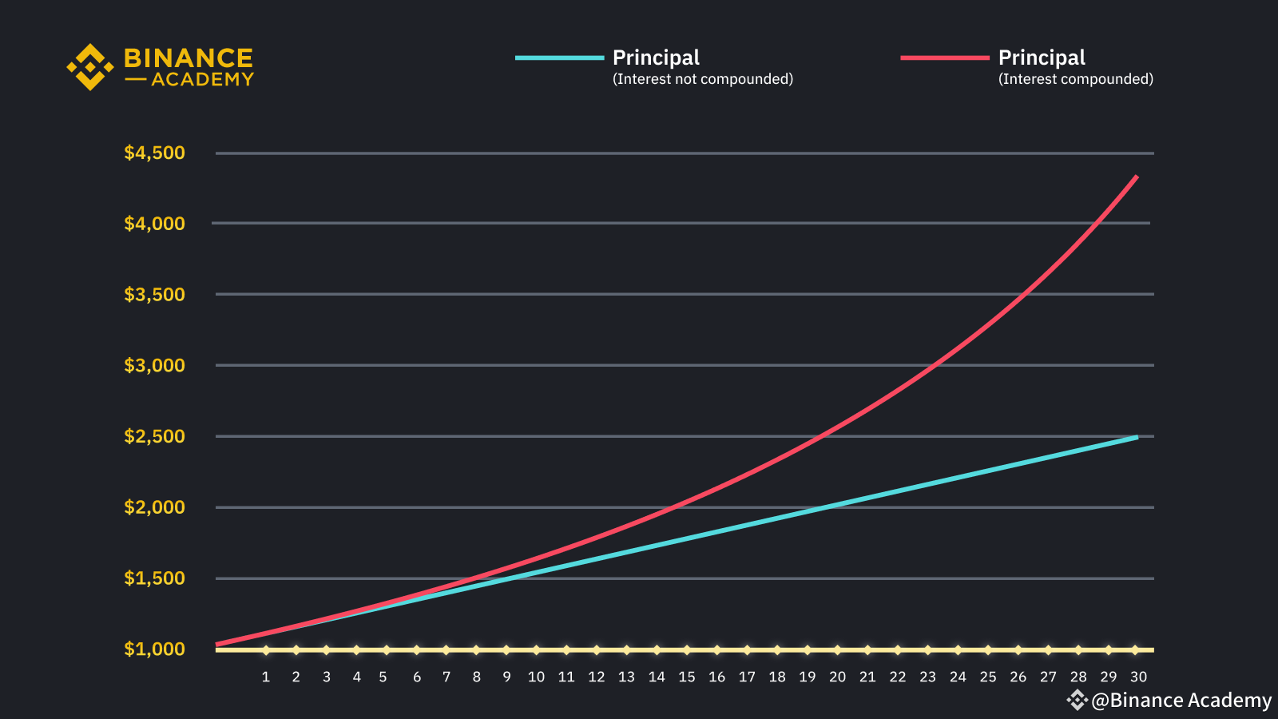The width and height of the screenshot is (1278, 719).
Task: Click the cyan legend line swatch
Action: (x=559, y=58)
